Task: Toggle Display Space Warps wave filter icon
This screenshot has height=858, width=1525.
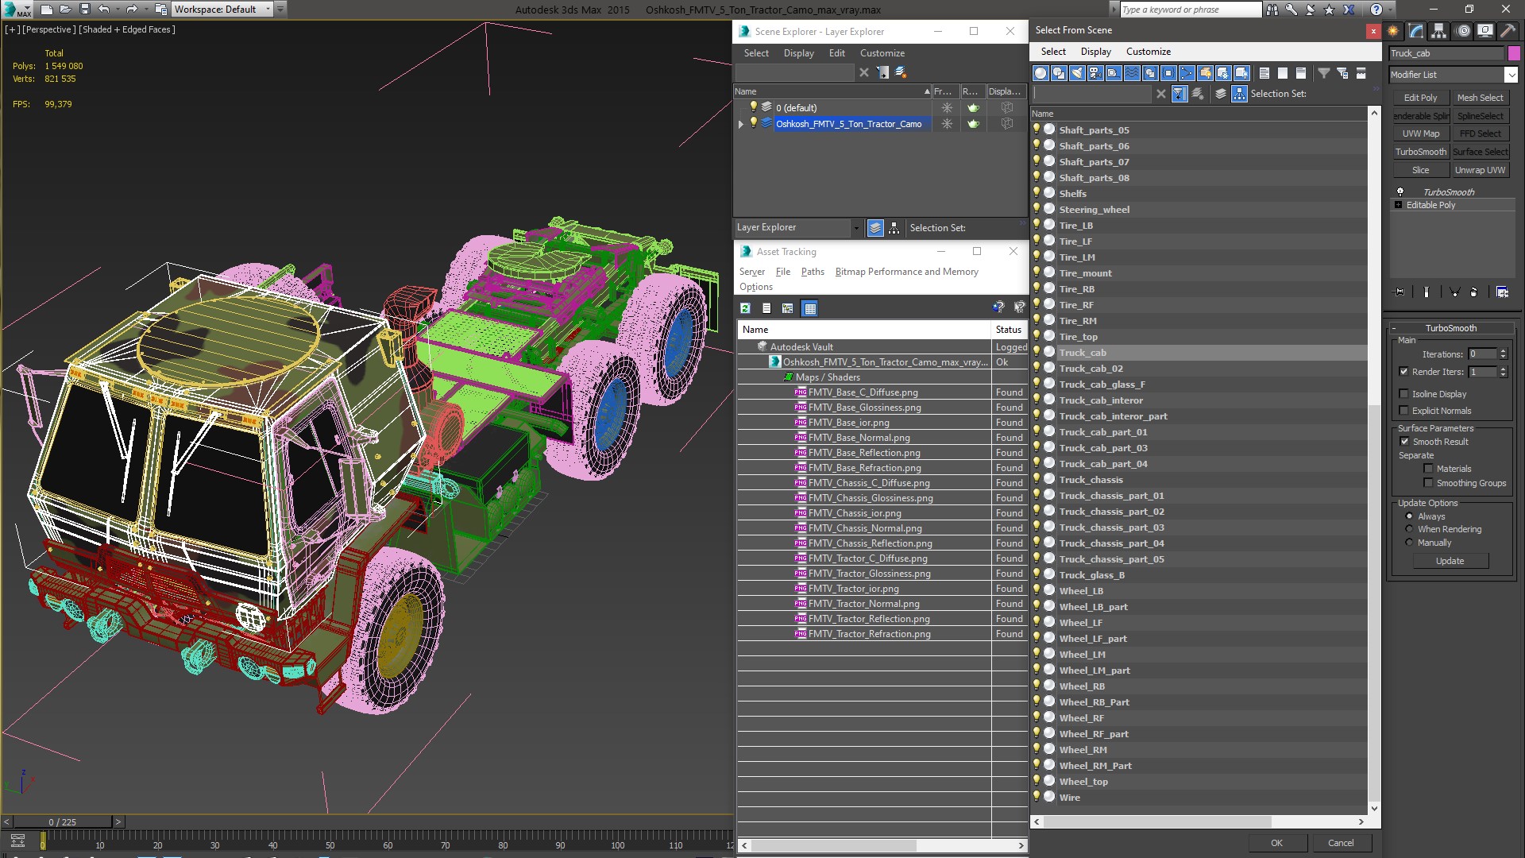Action: (x=1132, y=73)
